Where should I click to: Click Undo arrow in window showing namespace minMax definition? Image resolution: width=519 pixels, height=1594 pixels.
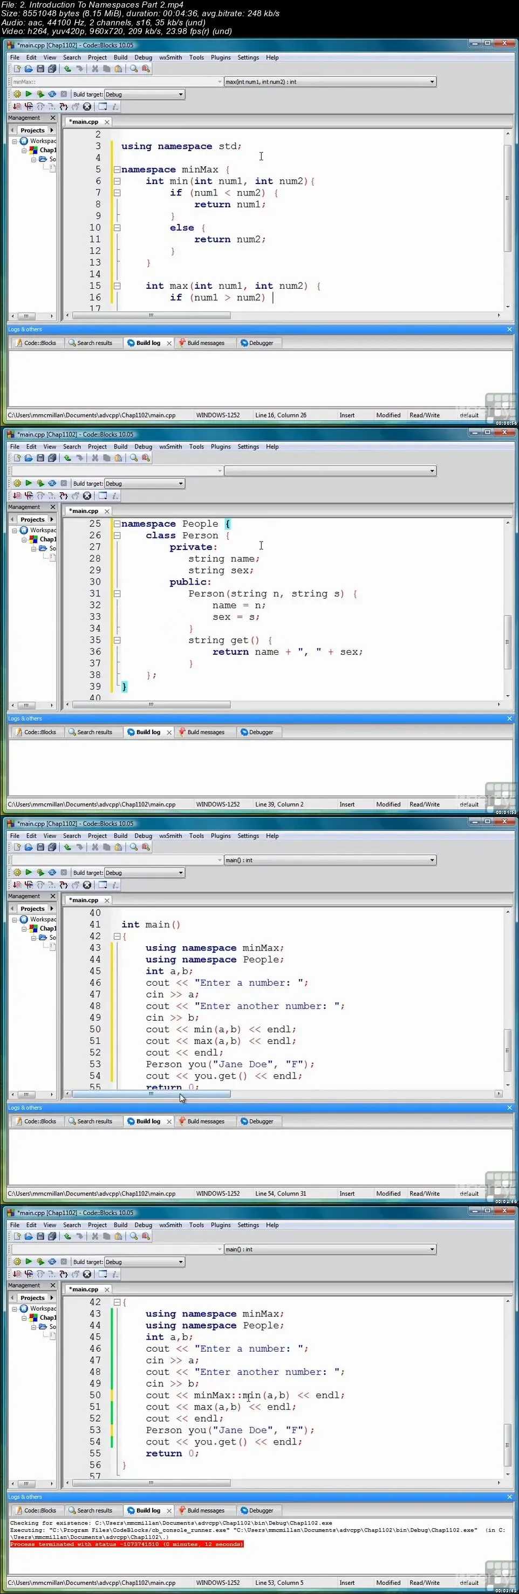pyautogui.click(x=67, y=69)
